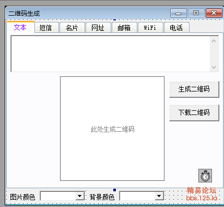Expand the 图片颜色 dropdown arrow
This screenshot has height=207, width=224.
(80, 196)
